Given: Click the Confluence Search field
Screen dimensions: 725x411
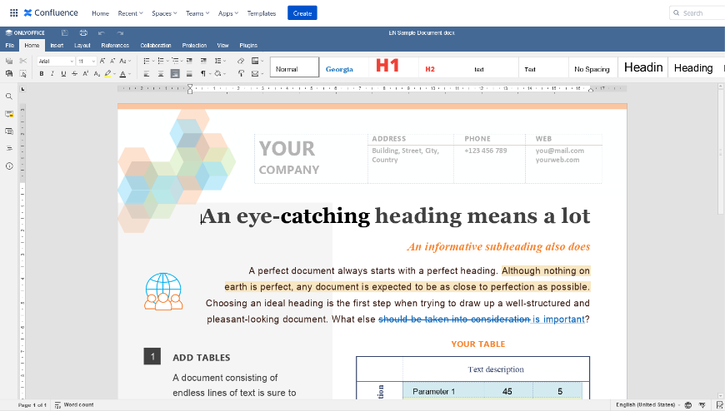Looking at the screenshot, I should 698,13.
